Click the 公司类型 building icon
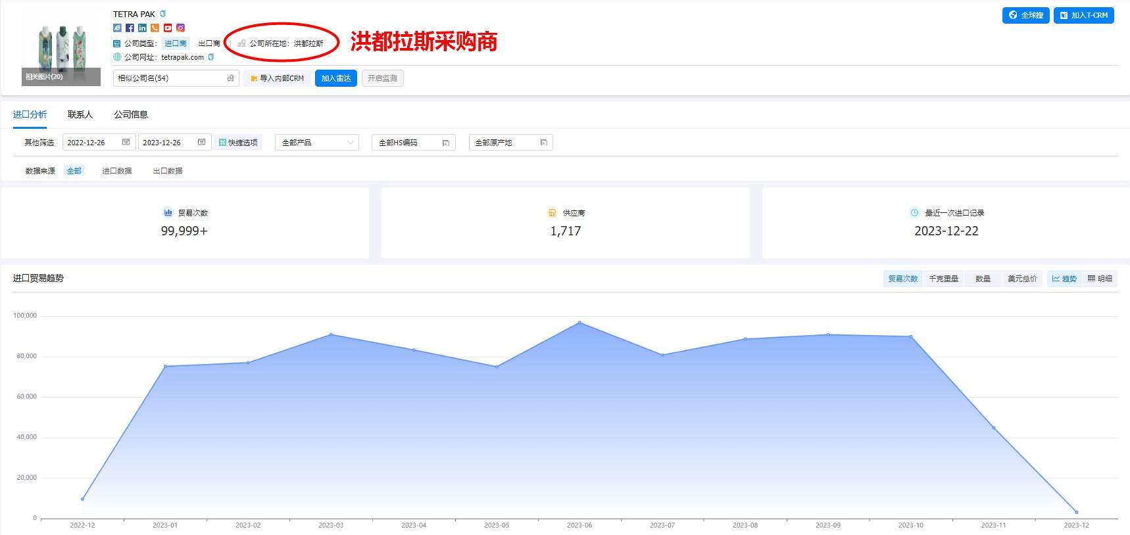The height and width of the screenshot is (535, 1130). (117, 43)
